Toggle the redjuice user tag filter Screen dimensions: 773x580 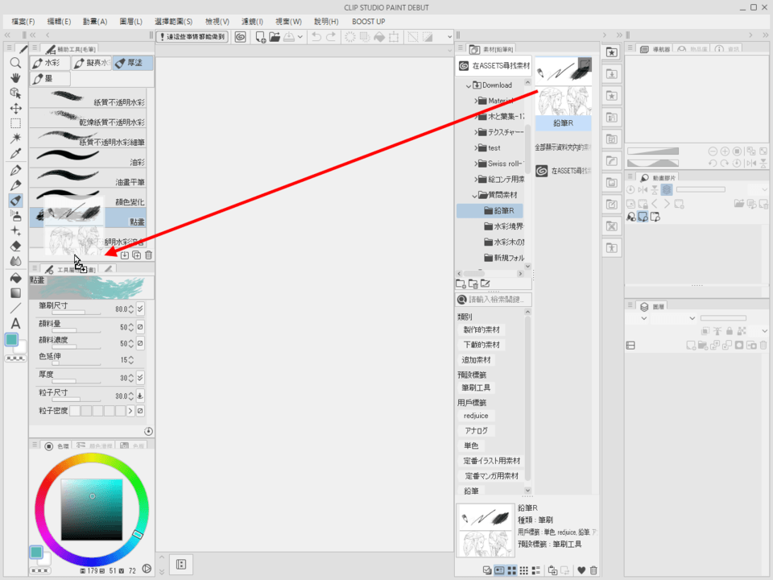pyautogui.click(x=476, y=416)
